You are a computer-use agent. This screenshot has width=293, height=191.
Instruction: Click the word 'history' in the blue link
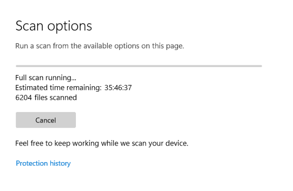tap(60, 163)
